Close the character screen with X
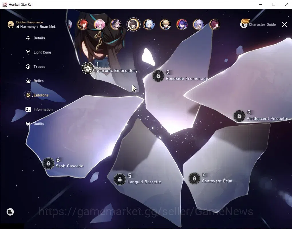The width and height of the screenshot is (292, 229). [x=285, y=24]
